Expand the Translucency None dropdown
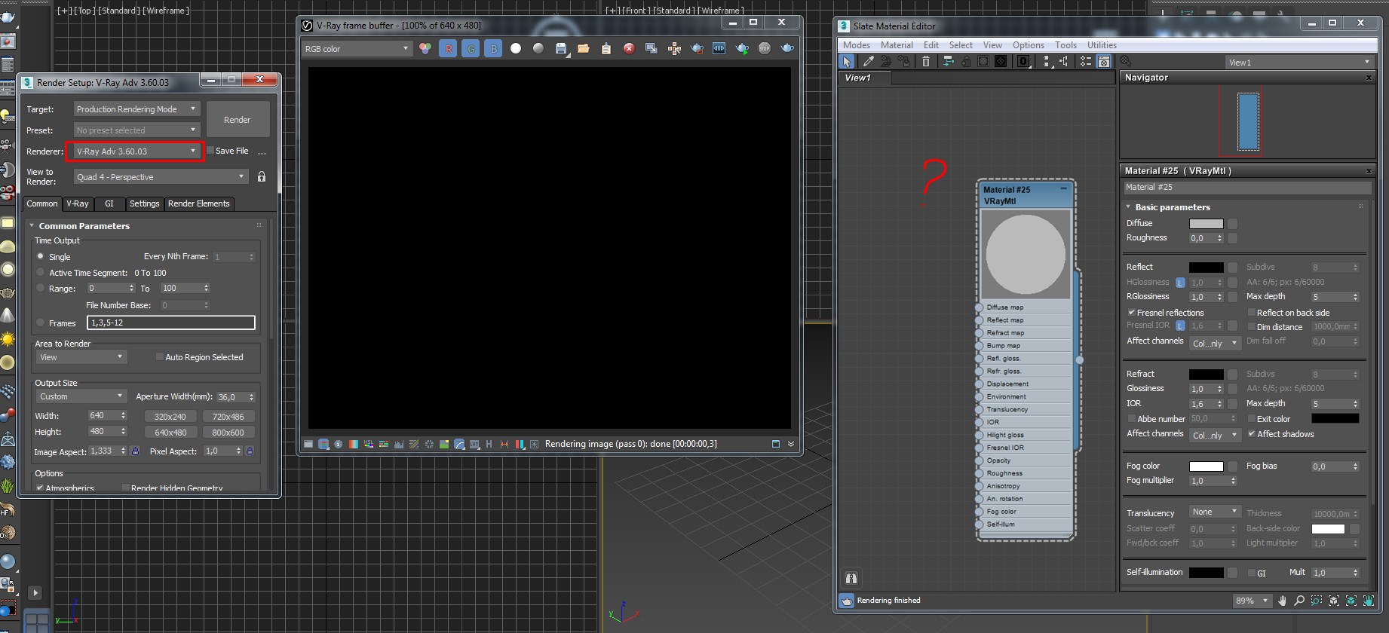Image resolution: width=1389 pixels, height=633 pixels. pyautogui.click(x=1214, y=512)
